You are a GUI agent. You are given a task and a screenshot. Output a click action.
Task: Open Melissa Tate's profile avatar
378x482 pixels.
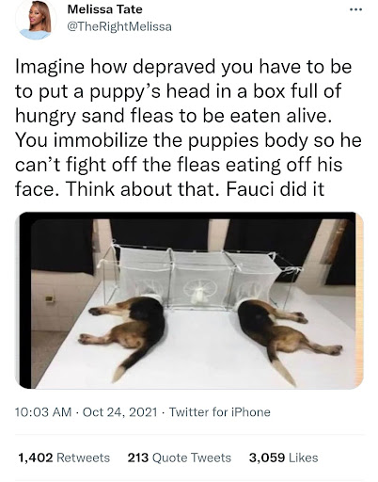click(x=37, y=20)
